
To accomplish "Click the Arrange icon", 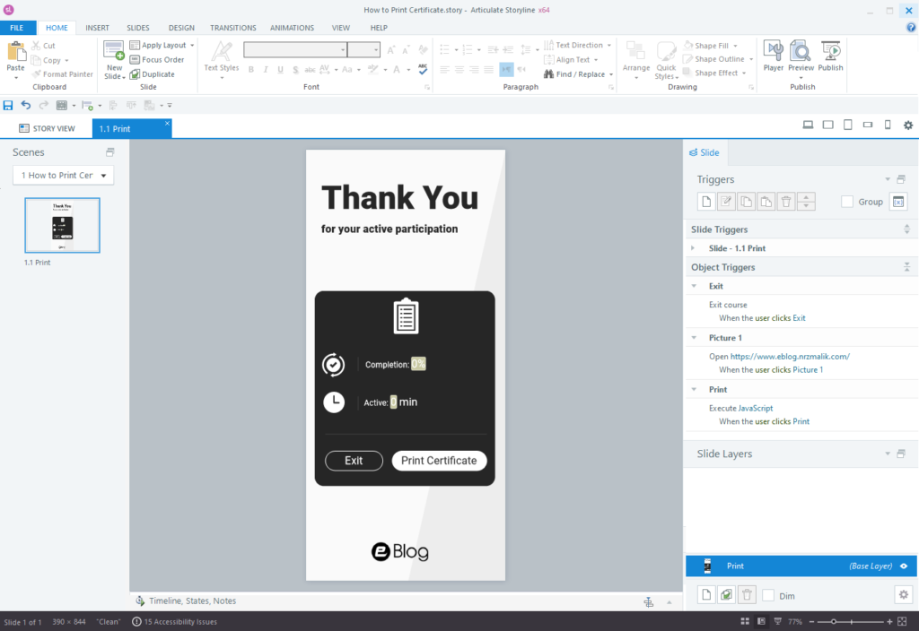I will click(x=635, y=51).
